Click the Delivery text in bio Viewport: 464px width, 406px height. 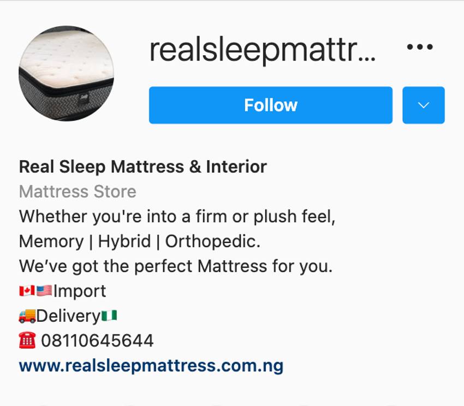coord(69,316)
